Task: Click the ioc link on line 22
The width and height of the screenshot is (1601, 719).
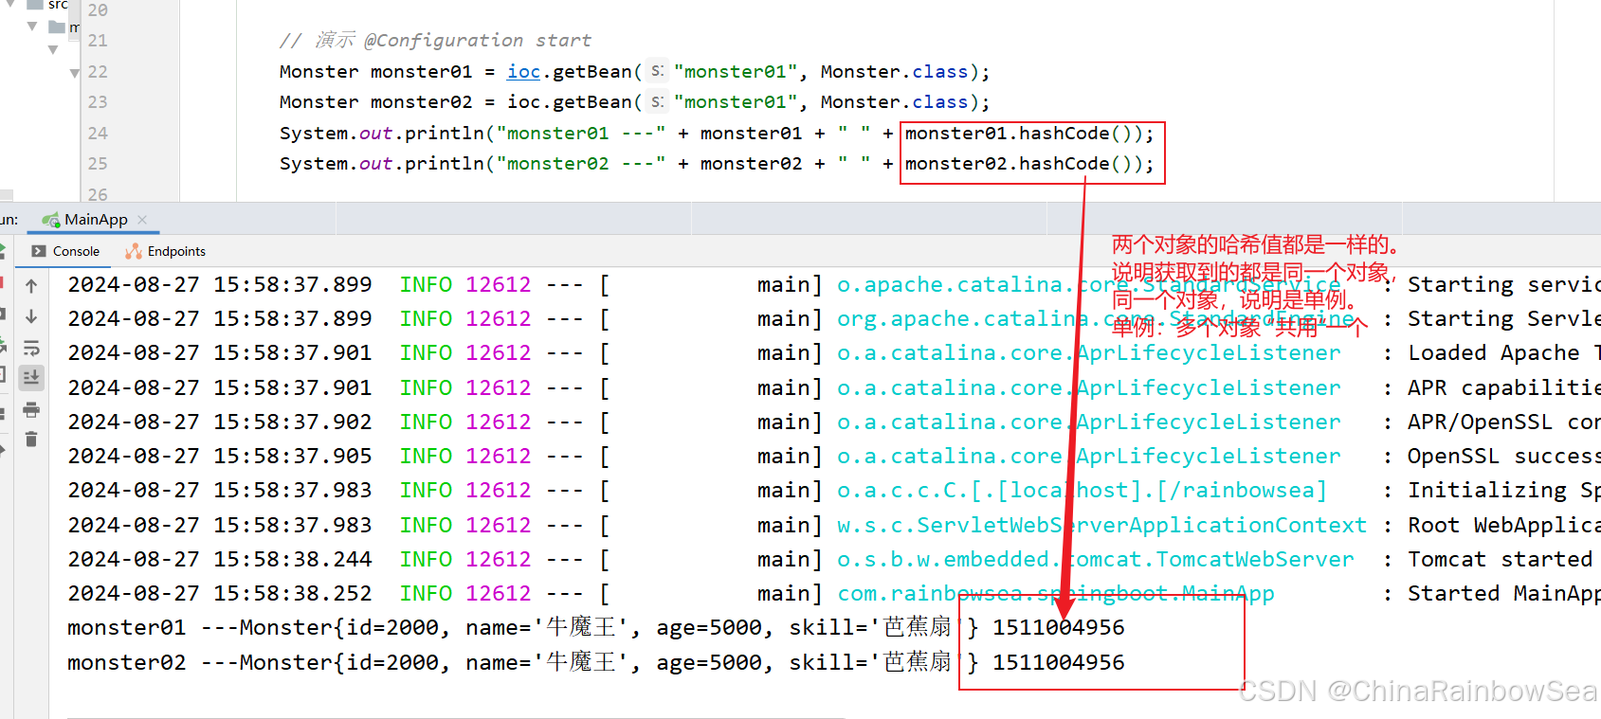Action: point(523,71)
